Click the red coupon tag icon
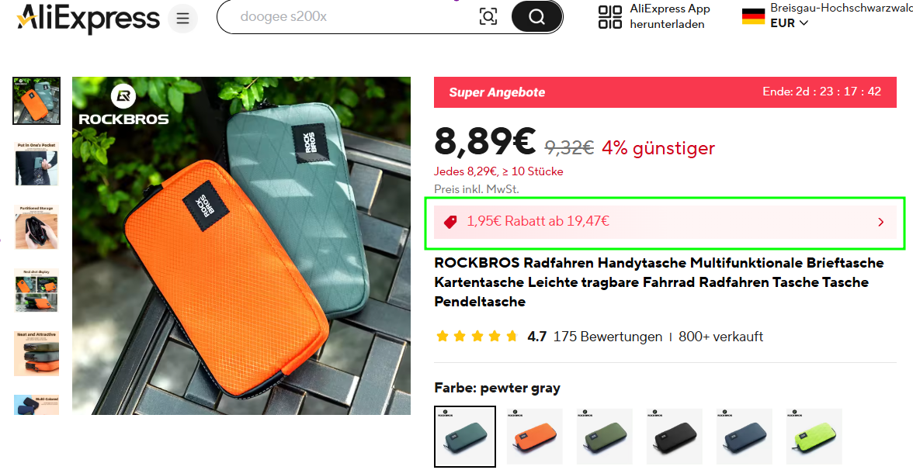This screenshot has height=470, width=913. (450, 222)
